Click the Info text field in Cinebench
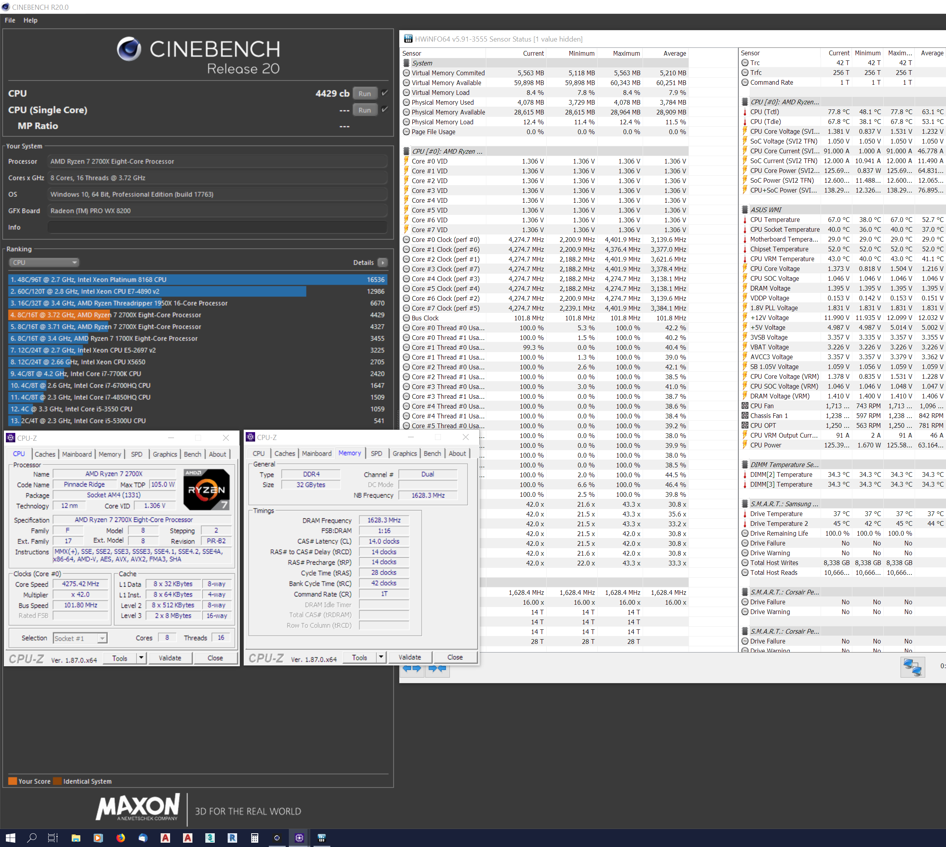The height and width of the screenshot is (847, 946). tap(217, 227)
